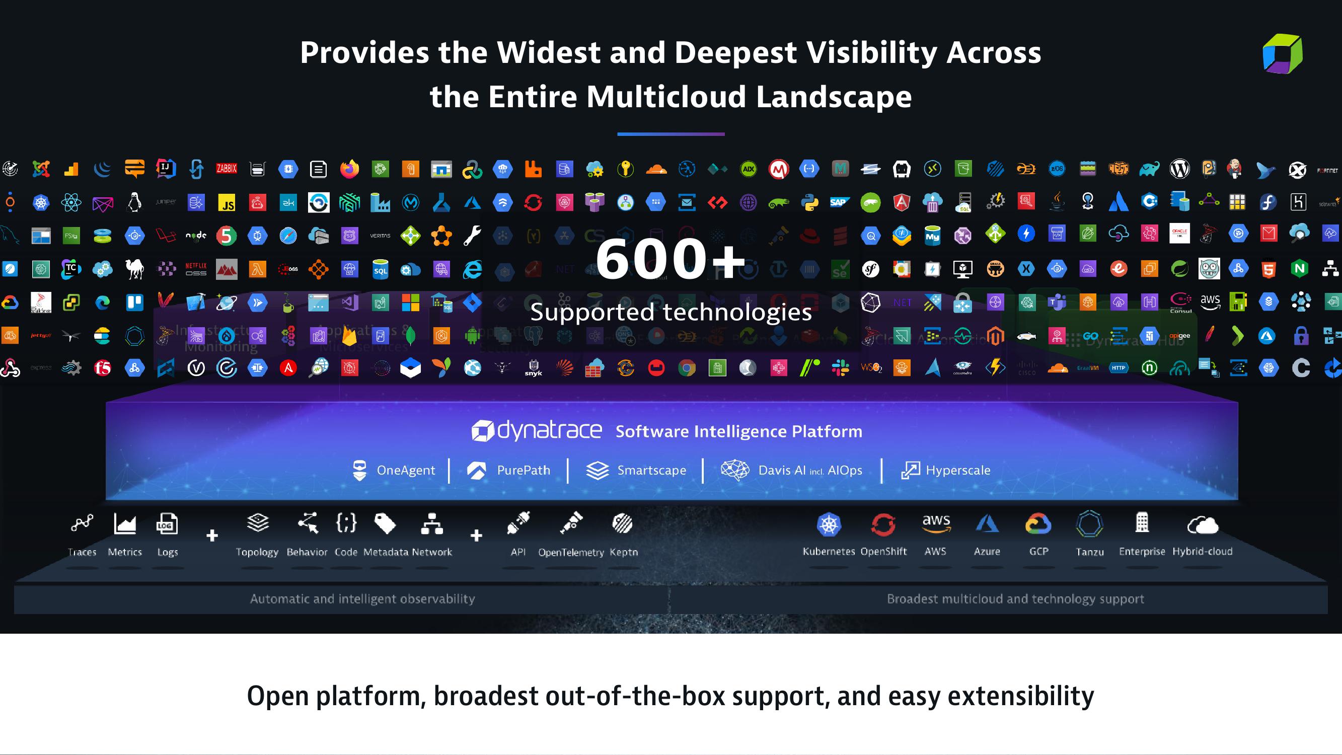
Task: Select the OneAgent platform component
Action: (x=394, y=470)
